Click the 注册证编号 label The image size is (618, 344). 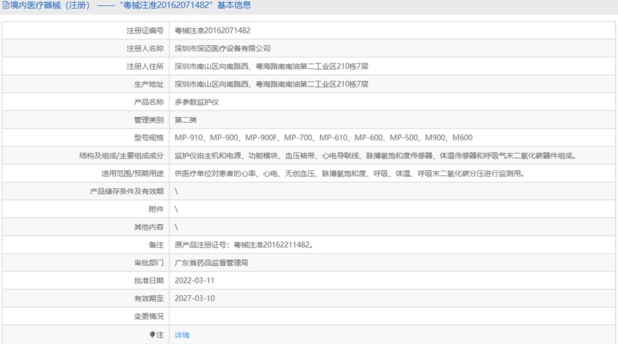point(145,31)
